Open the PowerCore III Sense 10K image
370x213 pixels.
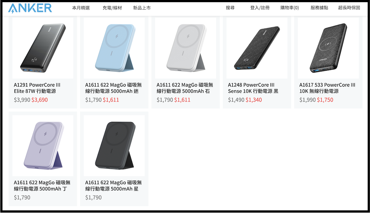257,48
